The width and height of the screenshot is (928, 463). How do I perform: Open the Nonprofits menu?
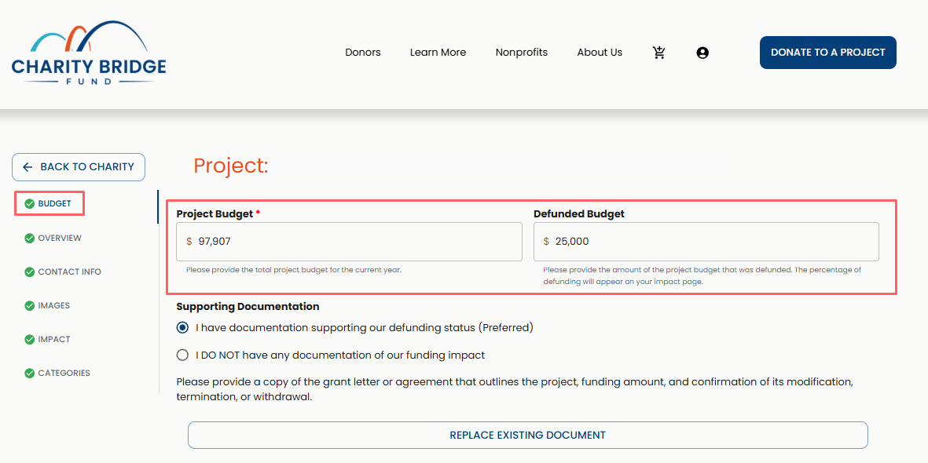522,53
